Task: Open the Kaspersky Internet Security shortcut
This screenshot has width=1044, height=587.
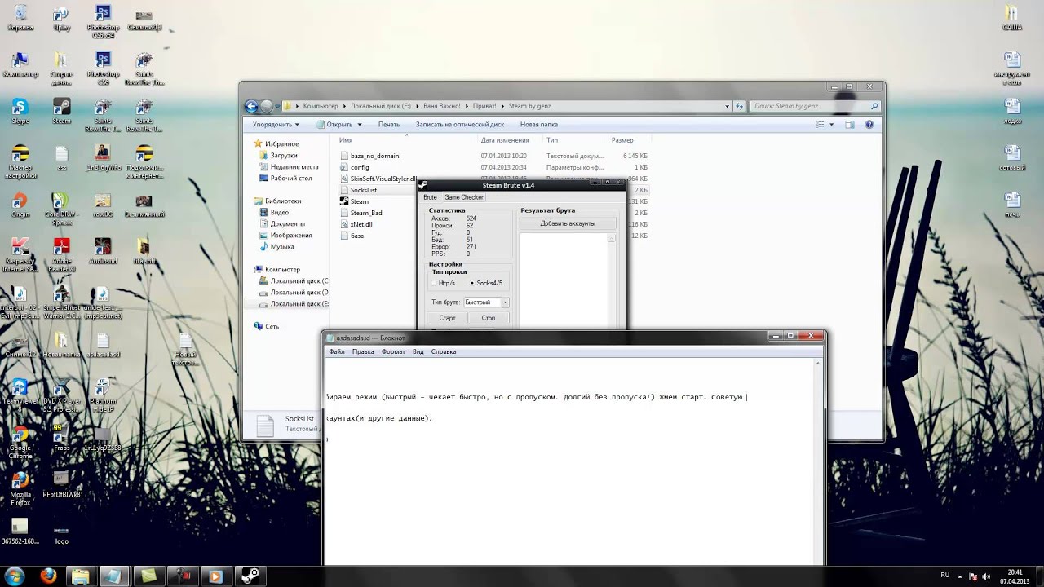Action: coord(20,254)
